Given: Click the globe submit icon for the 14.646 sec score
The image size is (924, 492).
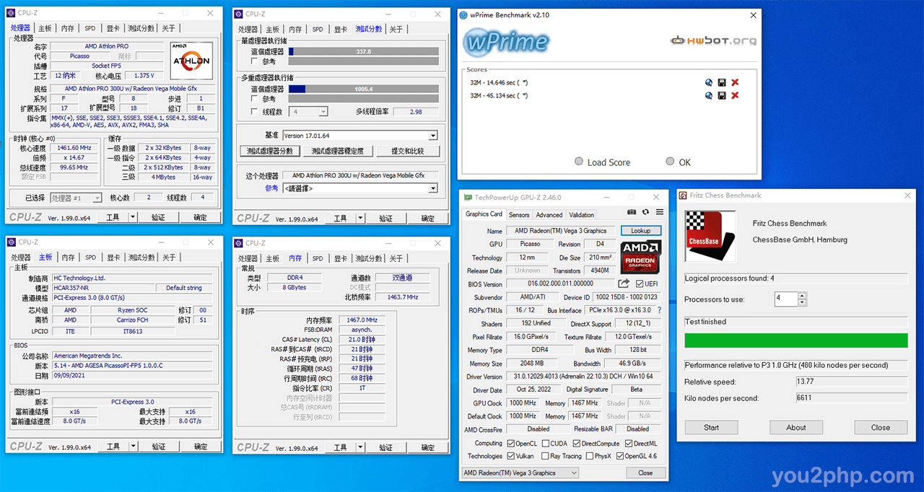Looking at the screenshot, I should tap(709, 82).
